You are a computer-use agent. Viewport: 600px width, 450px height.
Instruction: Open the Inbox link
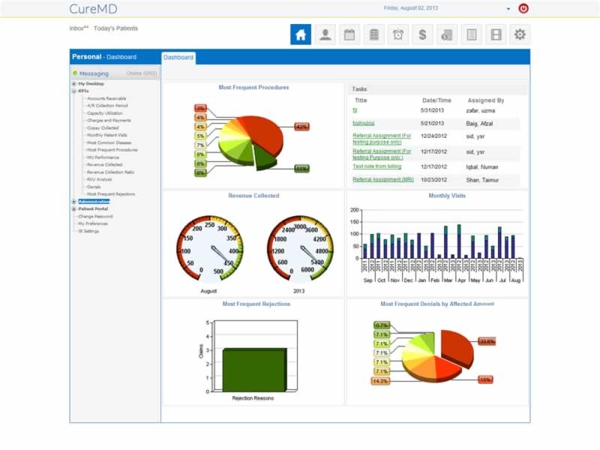coord(76,28)
